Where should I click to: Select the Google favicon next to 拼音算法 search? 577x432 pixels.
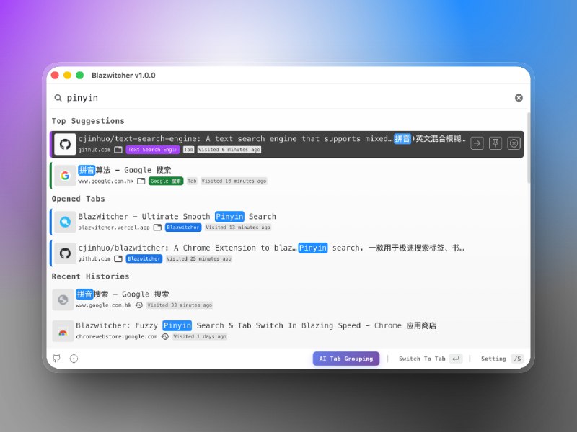point(64,174)
